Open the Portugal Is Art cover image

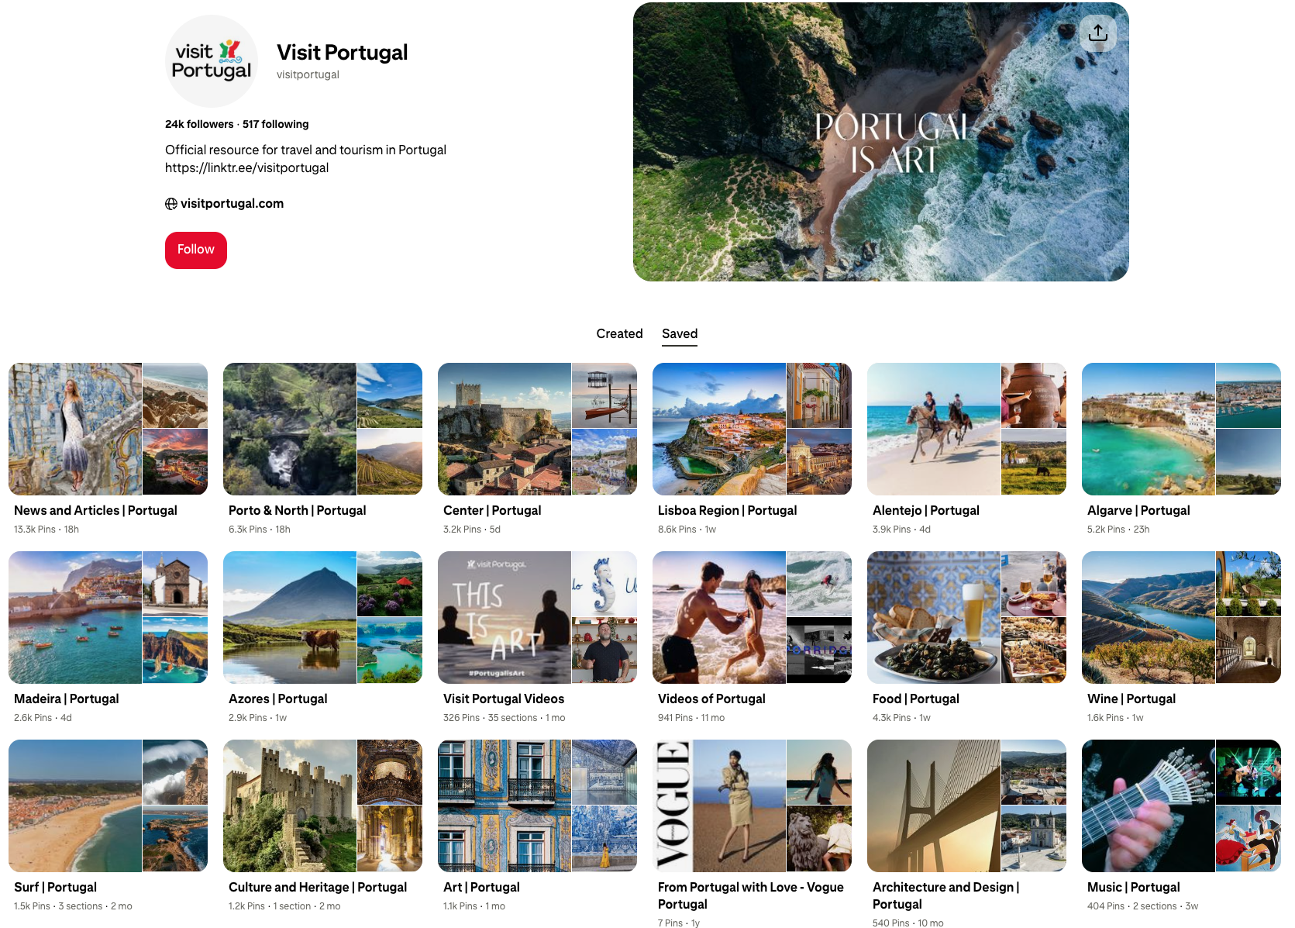[x=880, y=142]
